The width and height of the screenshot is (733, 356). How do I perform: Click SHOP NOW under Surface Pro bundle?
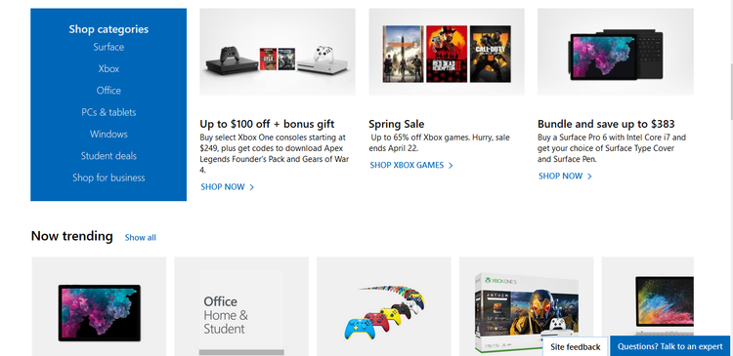(565, 176)
